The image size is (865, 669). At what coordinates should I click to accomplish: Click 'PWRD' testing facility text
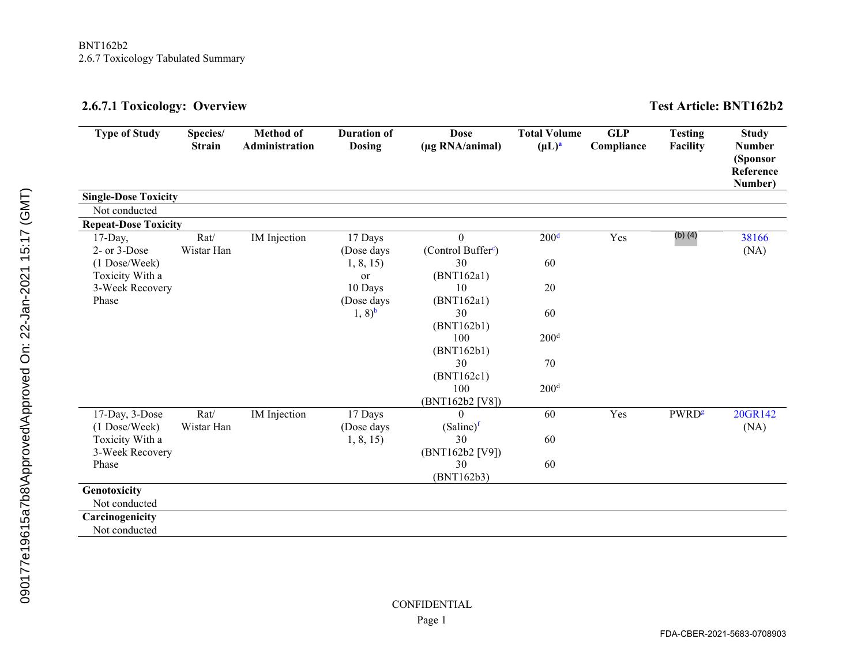pos(685,414)
